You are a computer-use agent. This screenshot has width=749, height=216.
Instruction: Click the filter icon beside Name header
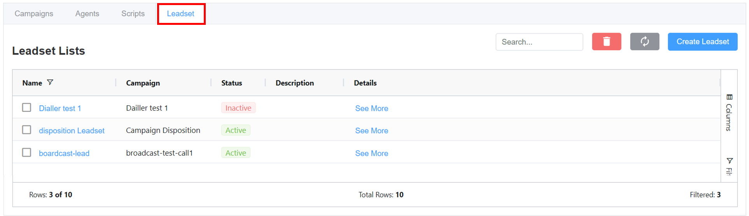click(x=50, y=82)
